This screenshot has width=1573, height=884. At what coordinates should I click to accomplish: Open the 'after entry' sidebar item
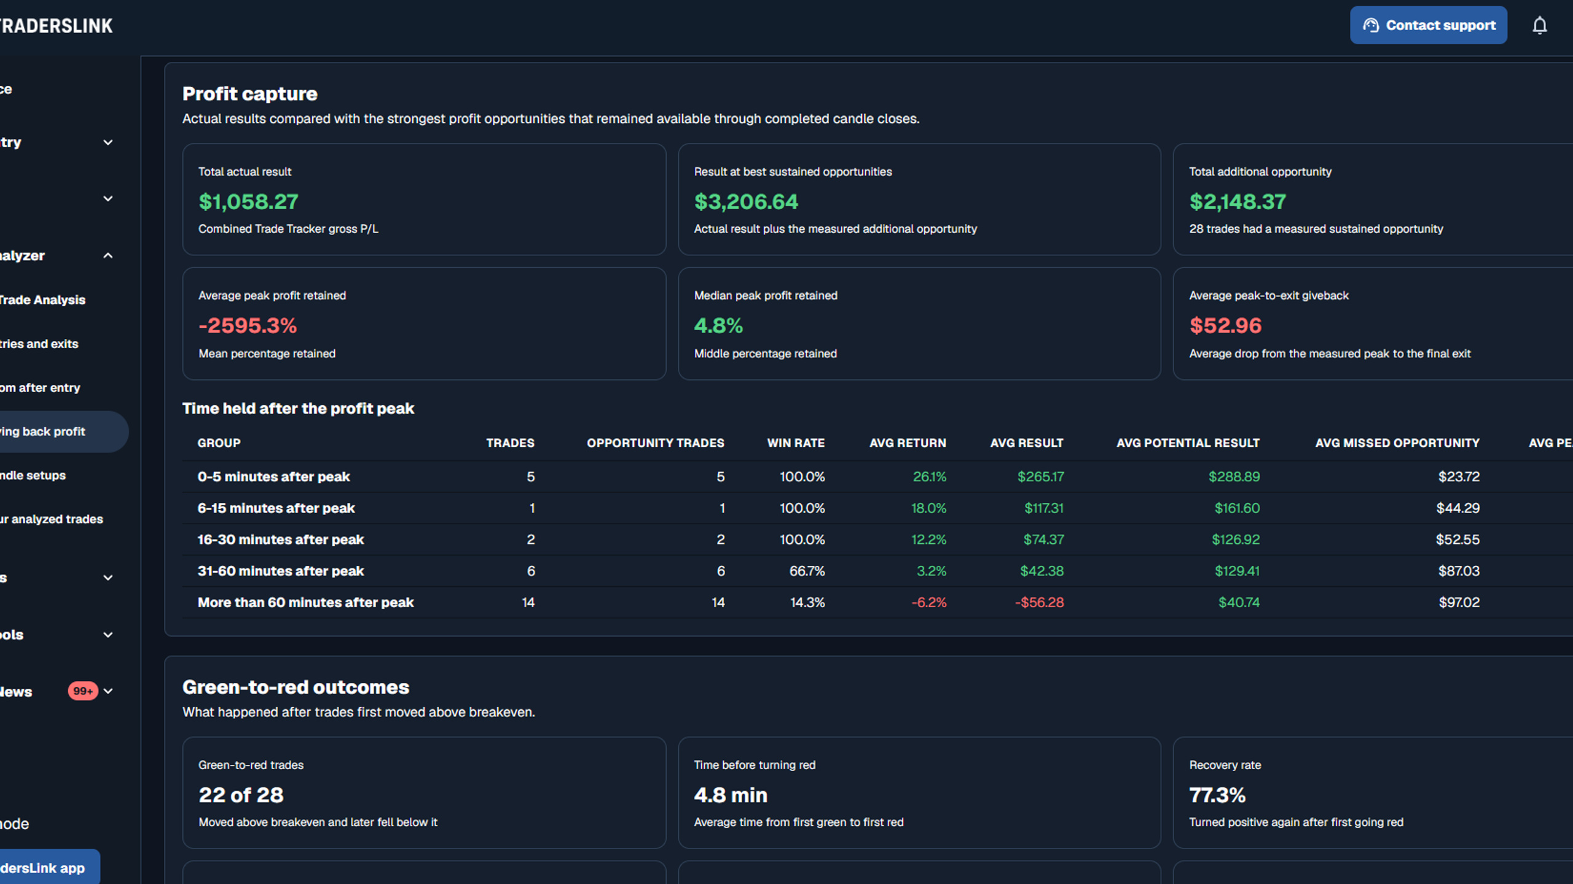(40, 388)
